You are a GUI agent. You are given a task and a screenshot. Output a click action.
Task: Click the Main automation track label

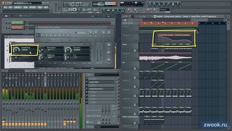click(x=130, y=117)
